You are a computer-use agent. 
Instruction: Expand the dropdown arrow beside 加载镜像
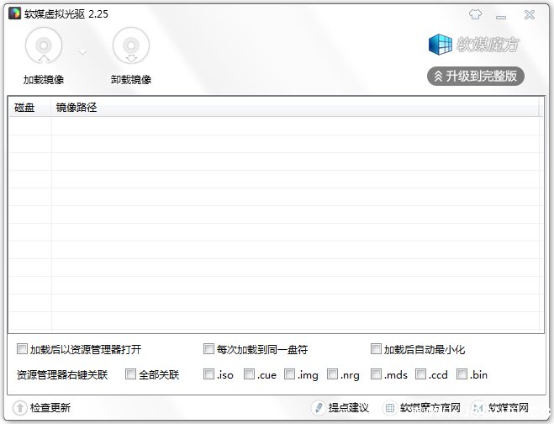click(x=82, y=52)
